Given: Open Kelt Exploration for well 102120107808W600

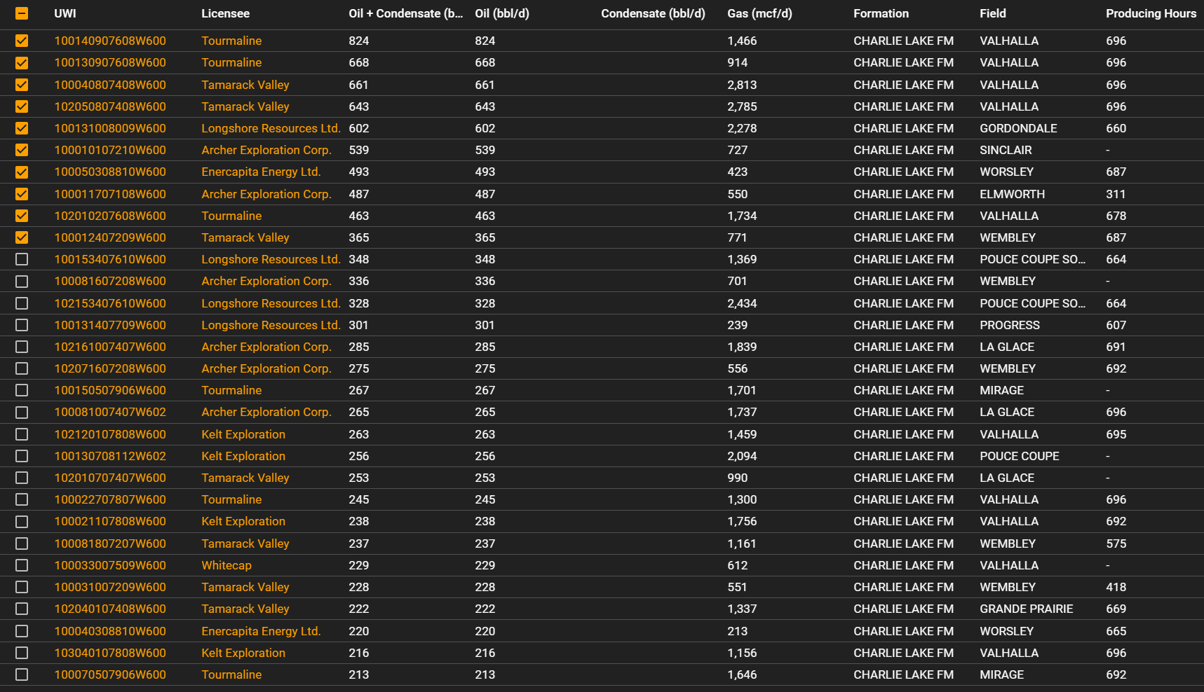Looking at the screenshot, I should click(243, 434).
